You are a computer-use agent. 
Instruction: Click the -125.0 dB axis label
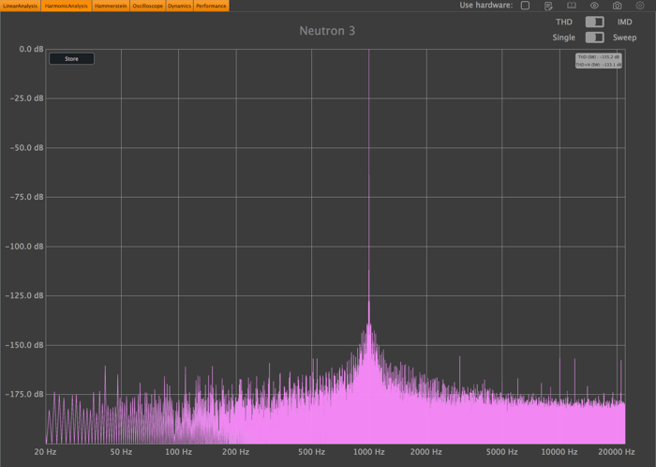coord(24,295)
